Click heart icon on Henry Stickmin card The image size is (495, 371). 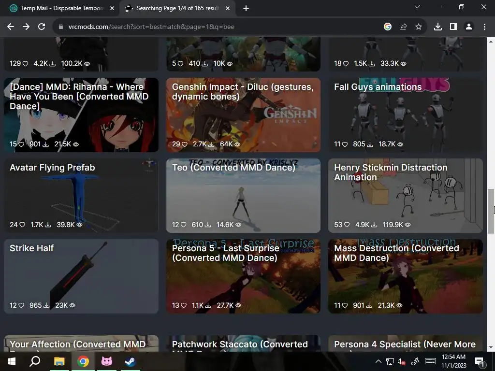[x=347, y=225]
